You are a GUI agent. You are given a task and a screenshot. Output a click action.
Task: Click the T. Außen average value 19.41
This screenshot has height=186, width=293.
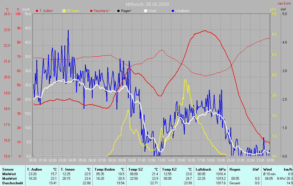point(53,183)
